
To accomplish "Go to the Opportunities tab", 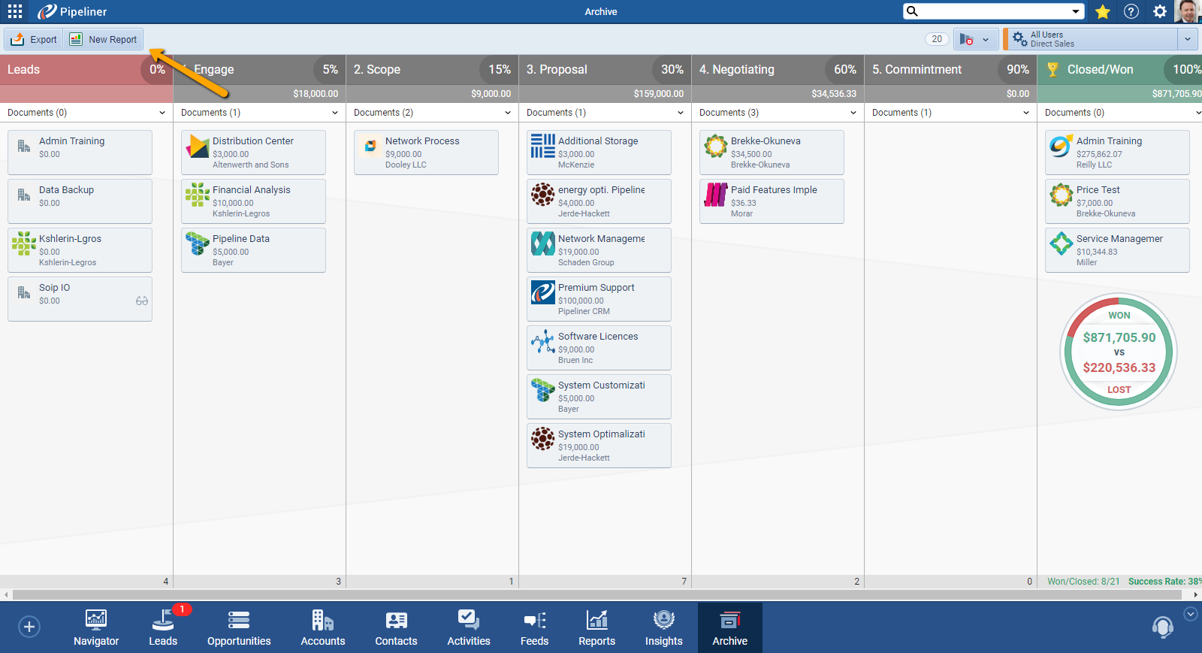I will [239, 627].
